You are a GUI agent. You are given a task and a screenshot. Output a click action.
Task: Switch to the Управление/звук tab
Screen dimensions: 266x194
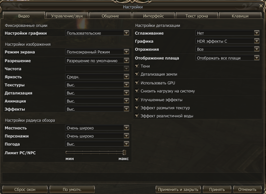click(x=67, y=16)
